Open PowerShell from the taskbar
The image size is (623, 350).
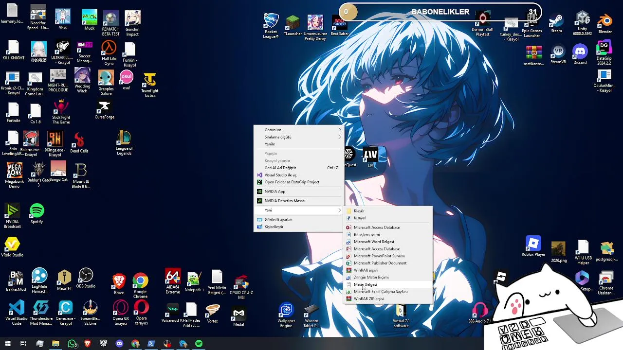click(151, 344)
